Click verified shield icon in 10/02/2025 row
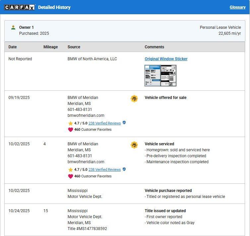Image resolution: width=250 pixels, height=236 pixels. [x=124, y=169]
